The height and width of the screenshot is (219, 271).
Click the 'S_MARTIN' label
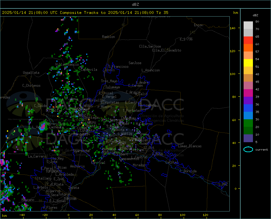pyautogui.click(x=125, y=134)
